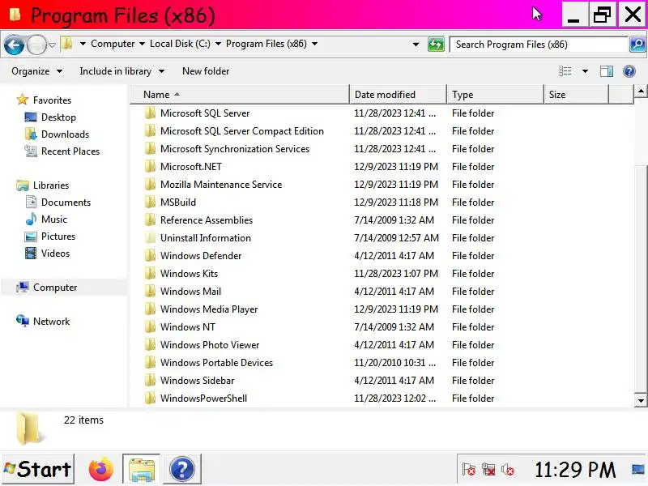Open Pictures library

[58, 237]
